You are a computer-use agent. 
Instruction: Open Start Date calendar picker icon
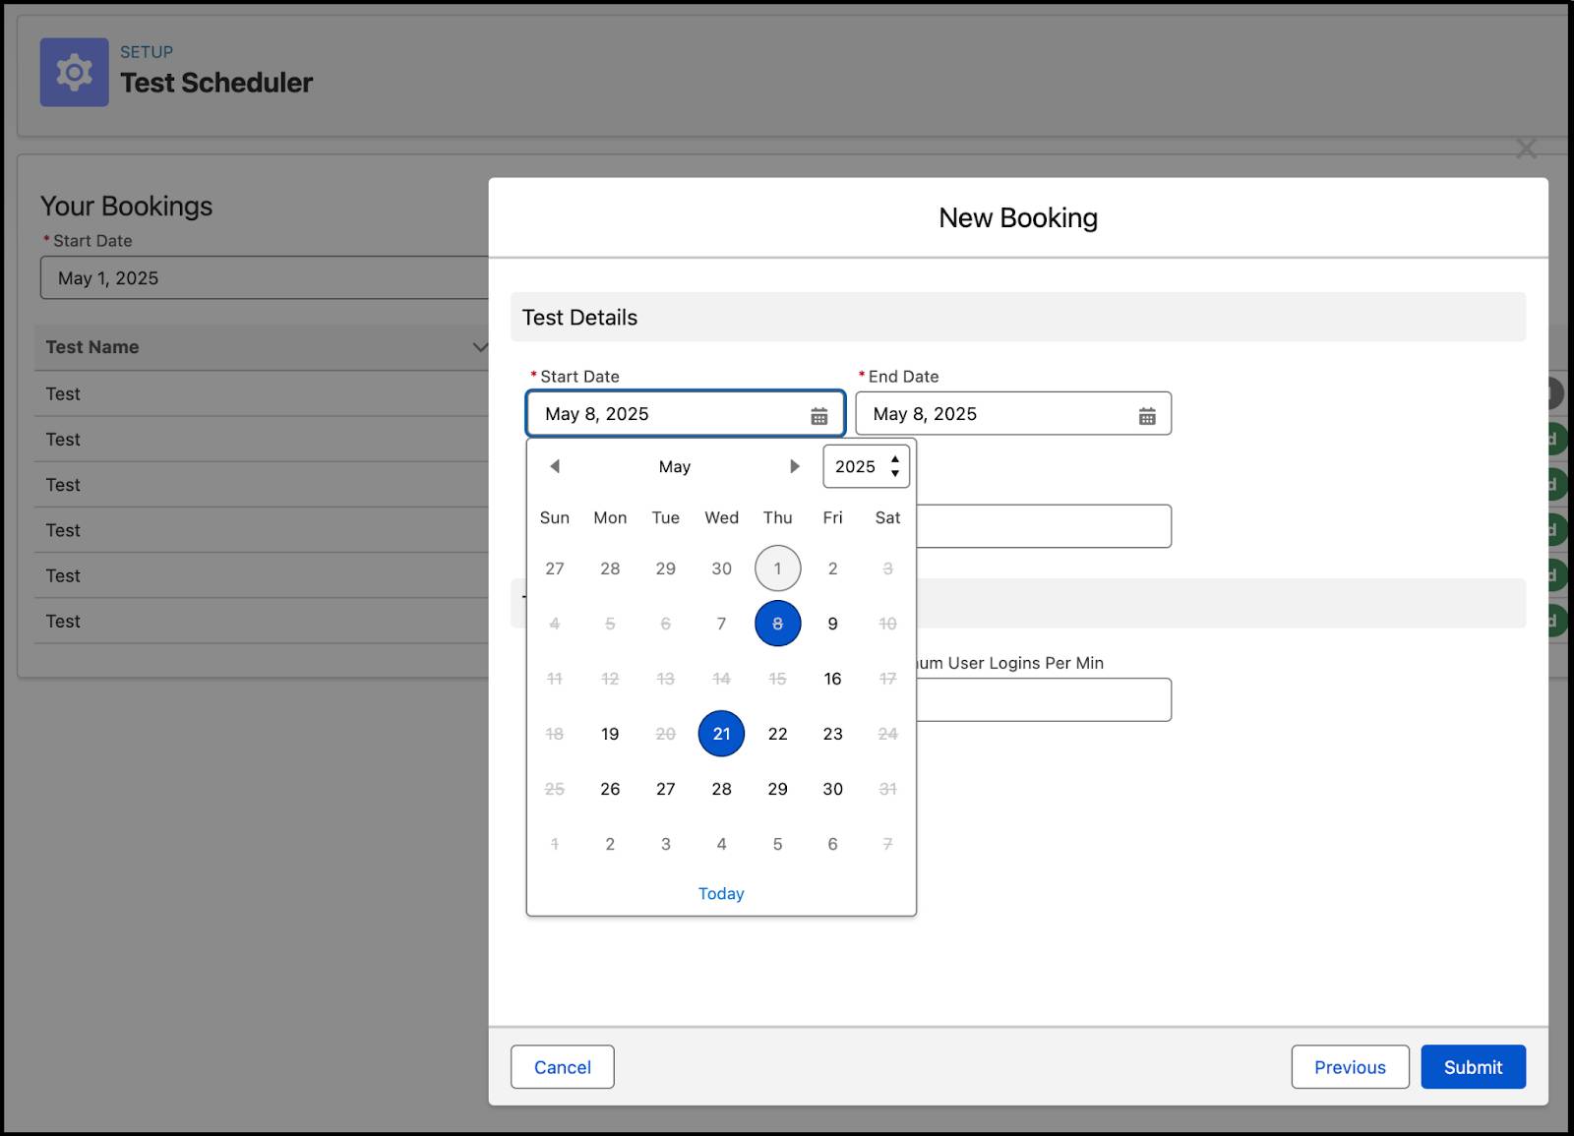819,413
